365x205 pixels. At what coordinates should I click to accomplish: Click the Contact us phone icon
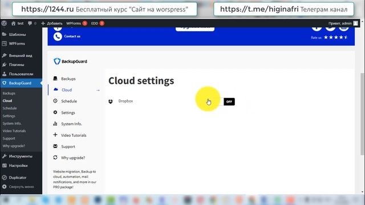(x=58, y=36)
